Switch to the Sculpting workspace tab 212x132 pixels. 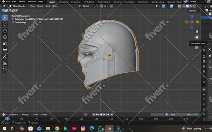pos(76,2)
